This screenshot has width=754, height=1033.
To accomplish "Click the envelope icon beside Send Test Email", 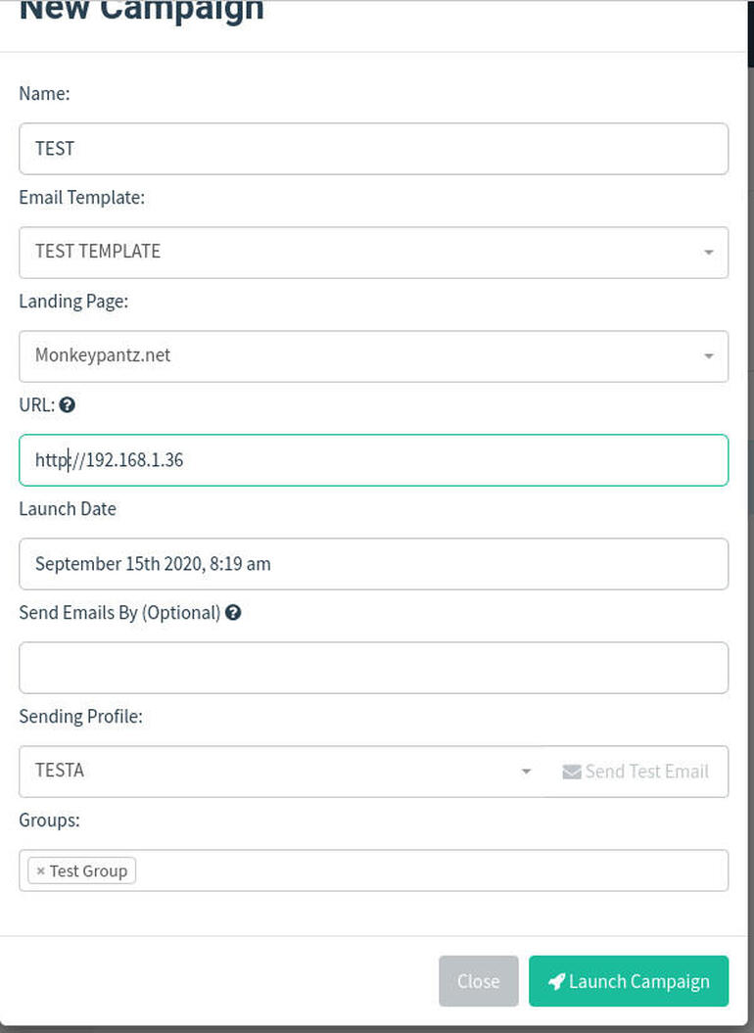I will pyautogui.click(x=572, y=772).
